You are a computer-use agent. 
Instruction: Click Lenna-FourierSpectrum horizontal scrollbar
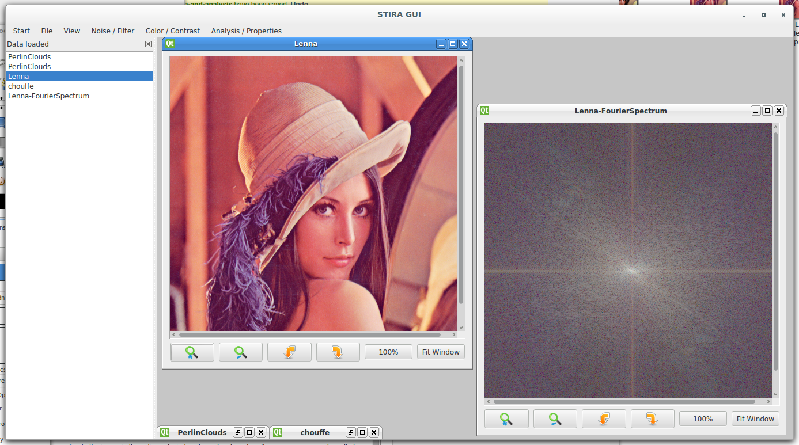tap(624, 401)
